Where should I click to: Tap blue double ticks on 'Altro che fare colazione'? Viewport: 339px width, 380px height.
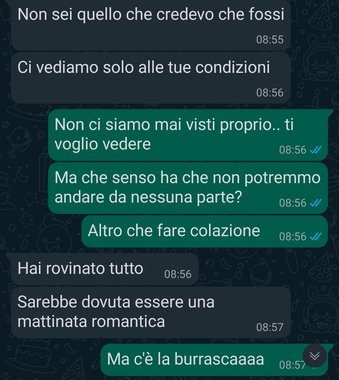coord(316,237)
